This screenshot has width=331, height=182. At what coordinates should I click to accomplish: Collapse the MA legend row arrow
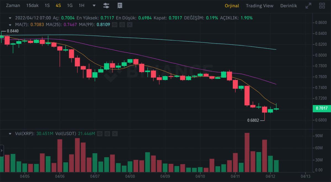coord(10,25)
